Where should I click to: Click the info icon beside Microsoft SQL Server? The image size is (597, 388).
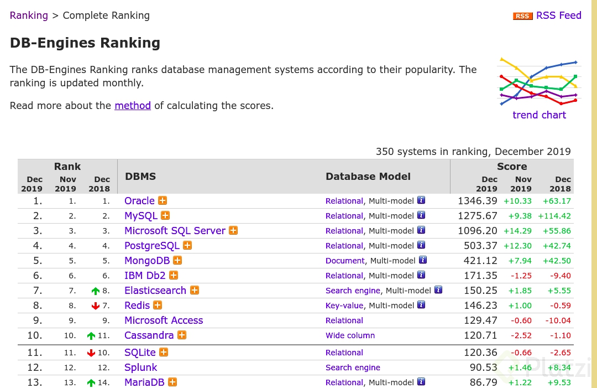(421, 230)
